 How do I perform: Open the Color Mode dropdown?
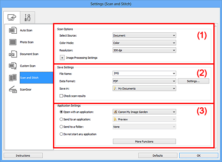(x=144, y=43)
